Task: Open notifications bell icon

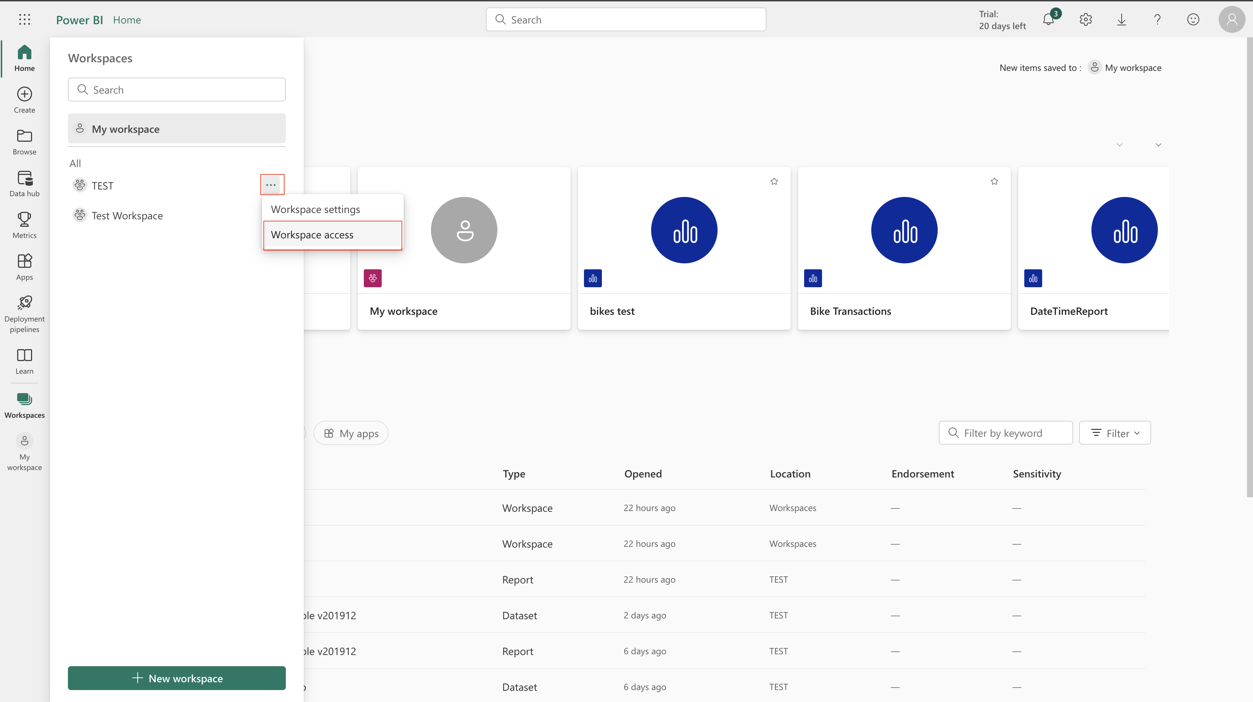Action: [1049, 19]
